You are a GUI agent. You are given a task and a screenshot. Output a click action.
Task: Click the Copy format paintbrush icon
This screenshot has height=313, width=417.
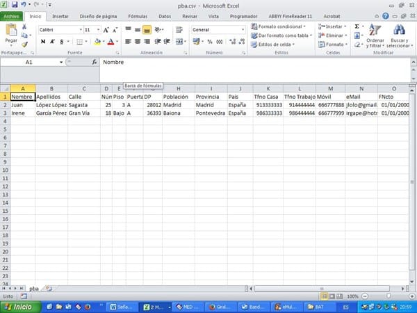24,45
